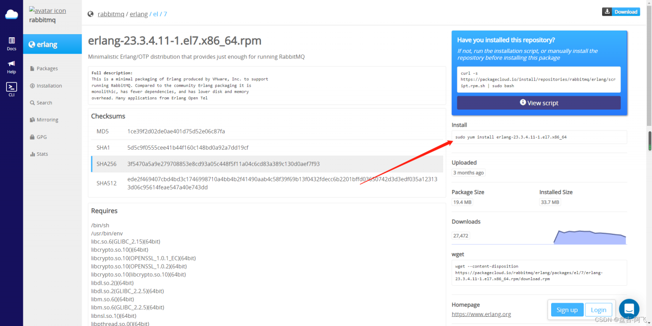Click the SHA1 checksum value
The image size is (652, 326).
(x=188, y=148)
